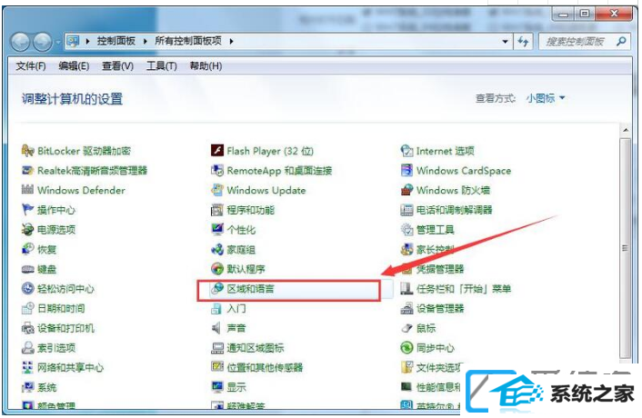Click the 搜索控制面板 search field
This screenshot has width=642, height=418.
pyautogui.click(x=584, y=41)
